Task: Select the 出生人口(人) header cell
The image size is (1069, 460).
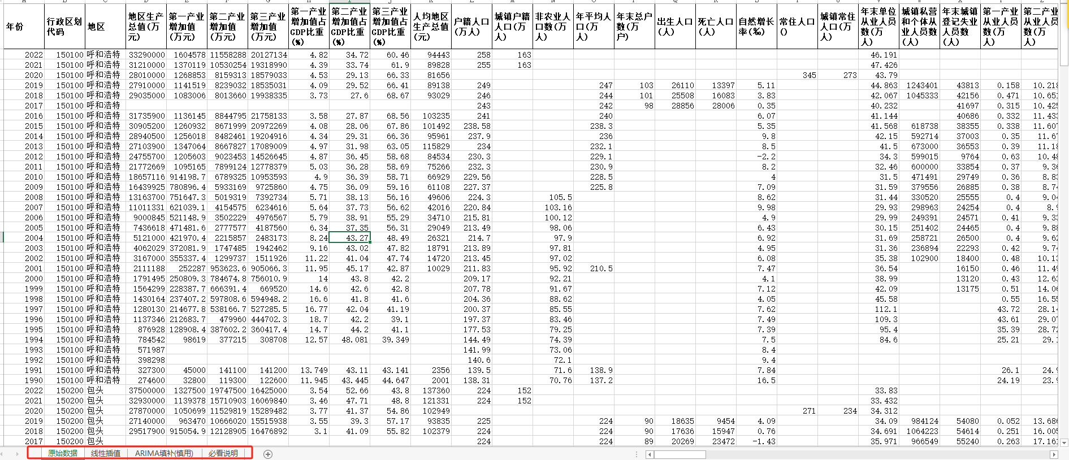Action: click(x=675, y=27)
